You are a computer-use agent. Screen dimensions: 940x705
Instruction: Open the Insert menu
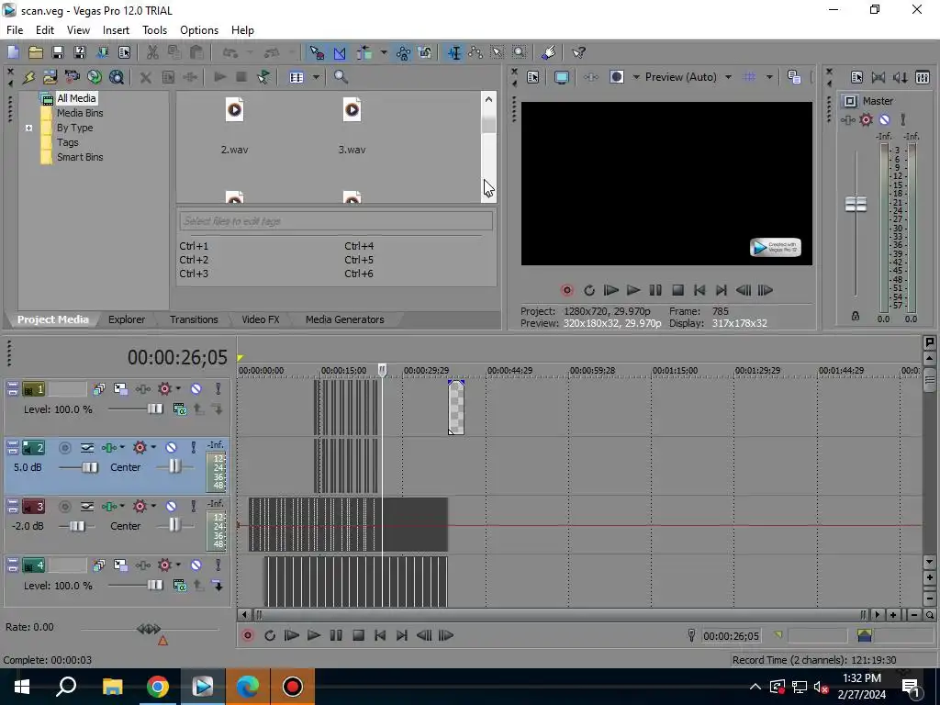(116, 30)
